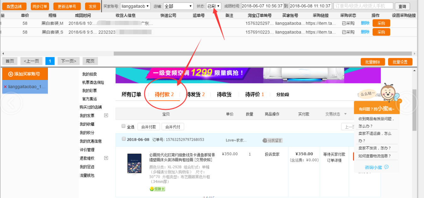
Task: Open 我的足迹 in the sidebar
Action: coord(87,167)
